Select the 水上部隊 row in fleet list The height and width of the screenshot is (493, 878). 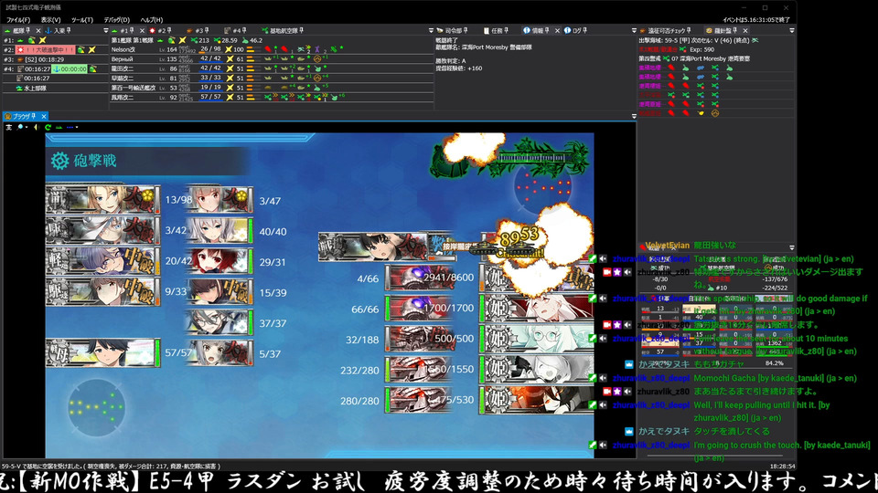(56, 89)
